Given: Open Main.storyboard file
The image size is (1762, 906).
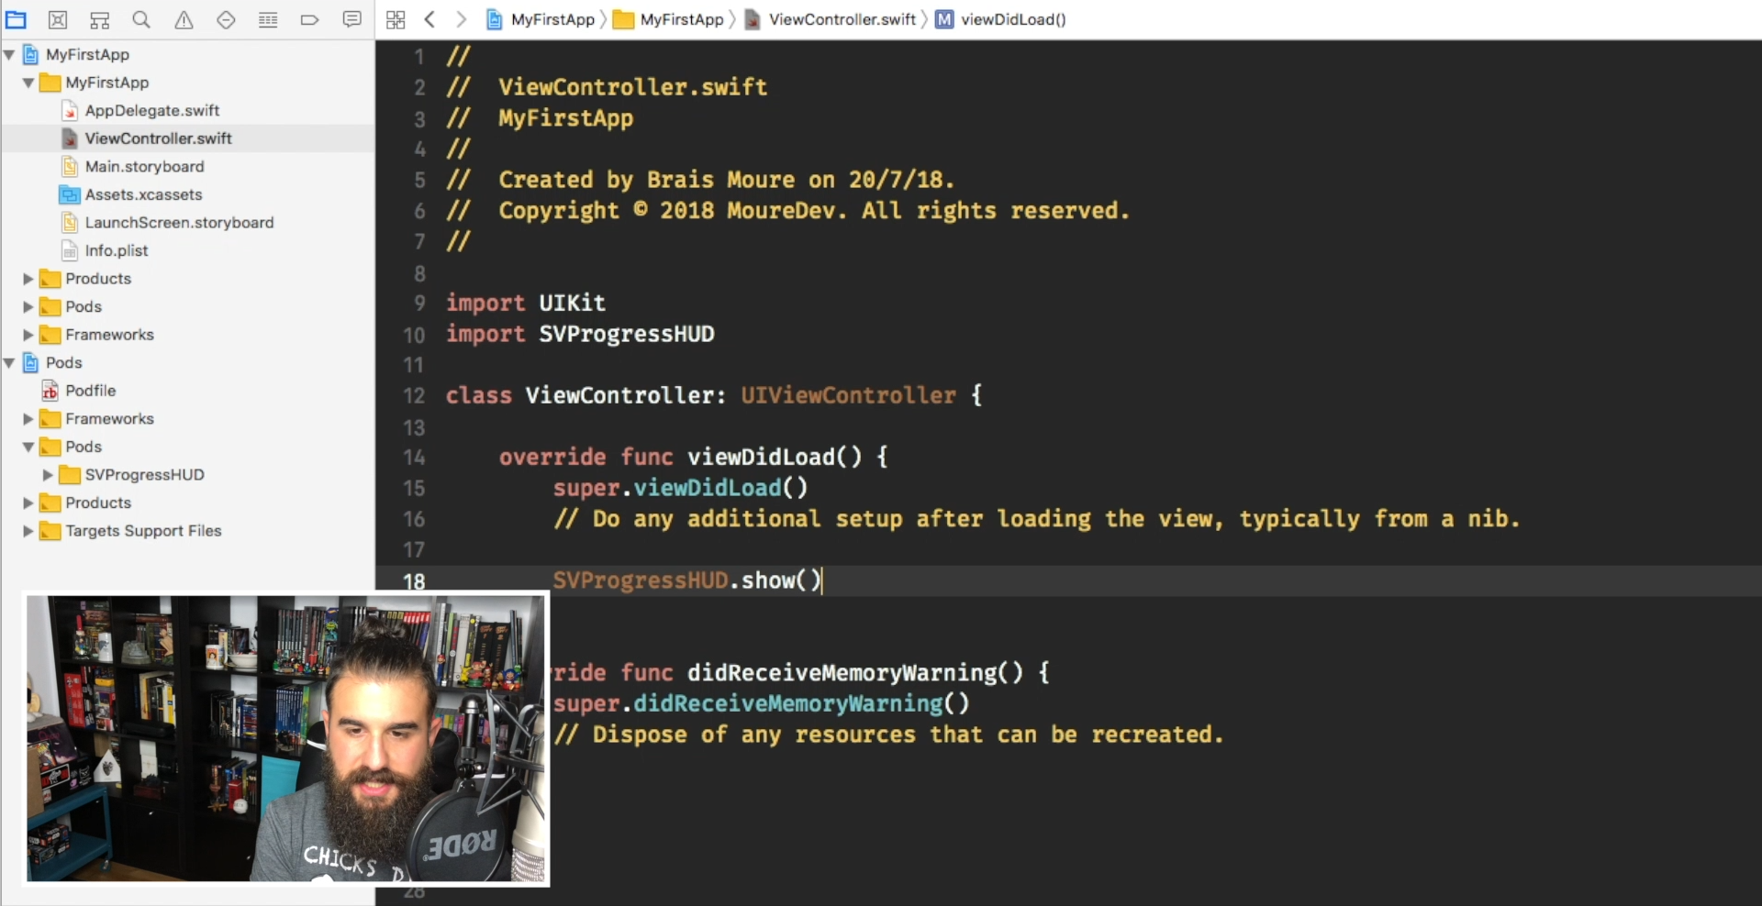Looking at the screenshot, I should tap(144, 167).
